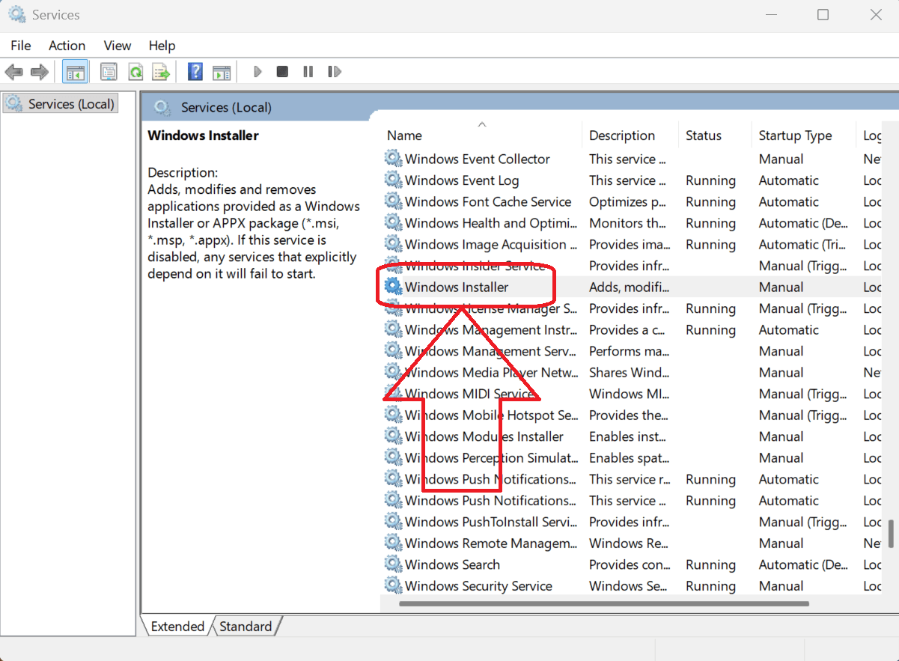The image size is (899, 661).
Task: Navigate back using the back arrow
Action: pos(13,71)
